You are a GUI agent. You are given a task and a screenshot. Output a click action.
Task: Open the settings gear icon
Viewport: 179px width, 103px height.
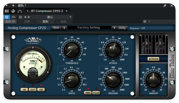(145, 21)
